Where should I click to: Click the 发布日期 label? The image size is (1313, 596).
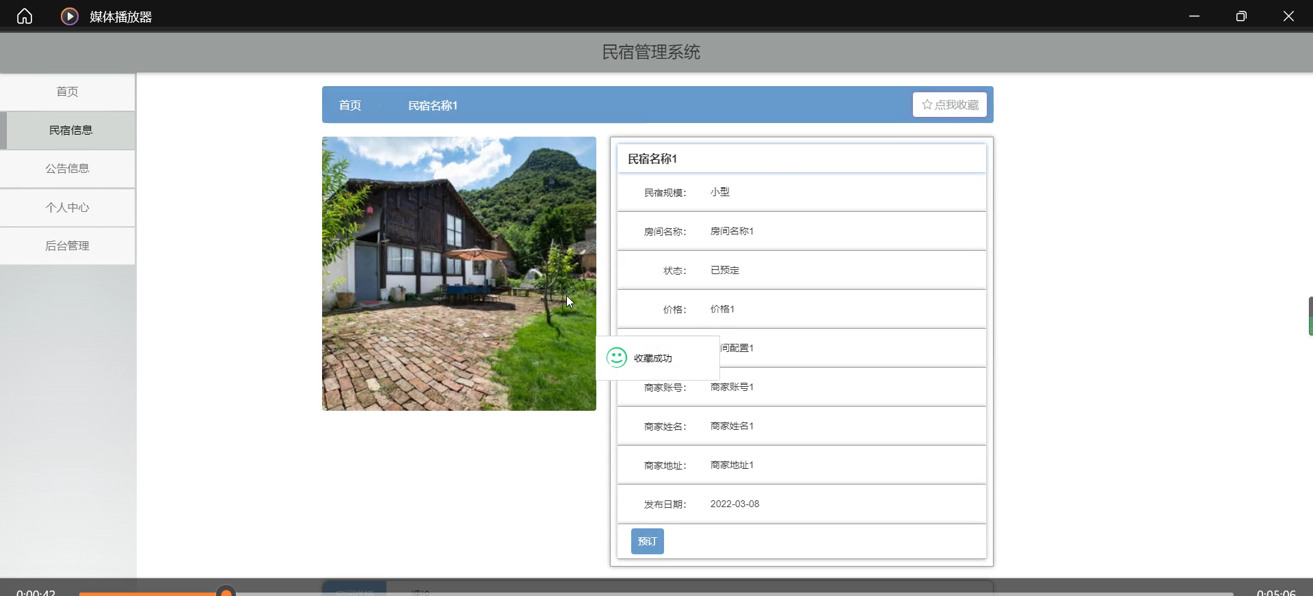(x=665, y=504)
